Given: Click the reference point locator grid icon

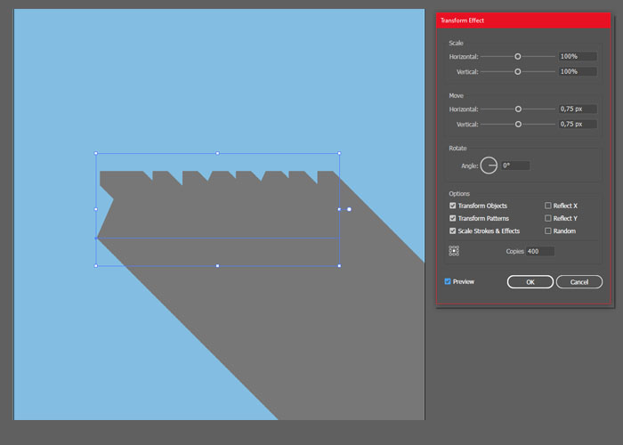Looking at the screenshot, I should tap(454, 251).
